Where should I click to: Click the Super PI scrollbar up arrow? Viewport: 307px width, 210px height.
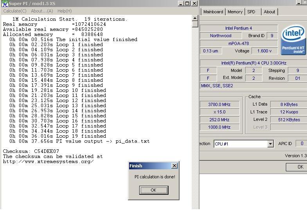click(x=195, y=18)
